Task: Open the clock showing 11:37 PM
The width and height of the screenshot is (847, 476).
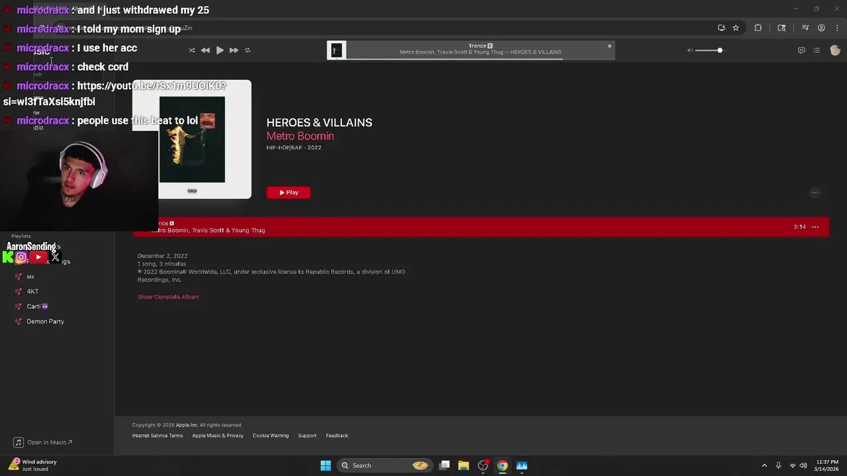Action: pyautogui.click(x=827, y=465)
